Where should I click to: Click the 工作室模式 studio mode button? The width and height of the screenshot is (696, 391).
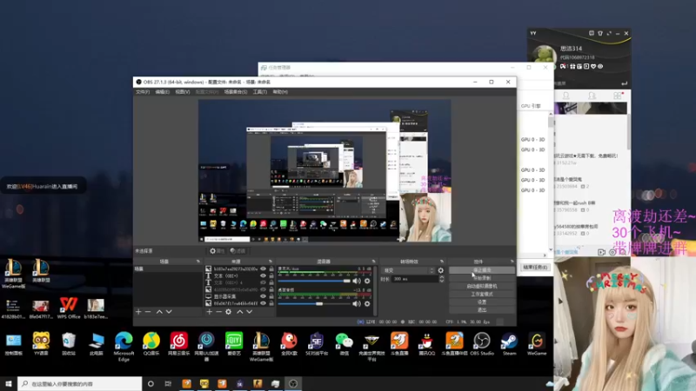tap(482, 294)
